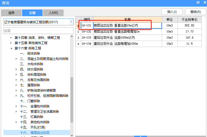
Task: Select 二、混凝土及钢筋混凝土构件拆除 label
Action: pyautogui.click(x=44, y=59)
